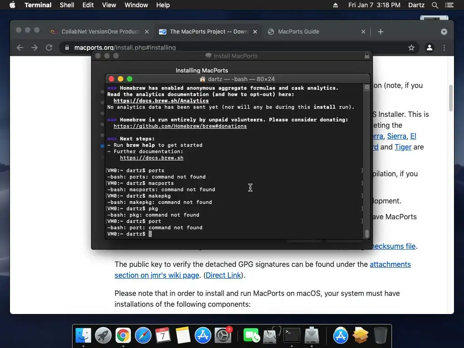Go forward in Chrome browser
This screenshot has height=348, width=464.
pos(34,48)
